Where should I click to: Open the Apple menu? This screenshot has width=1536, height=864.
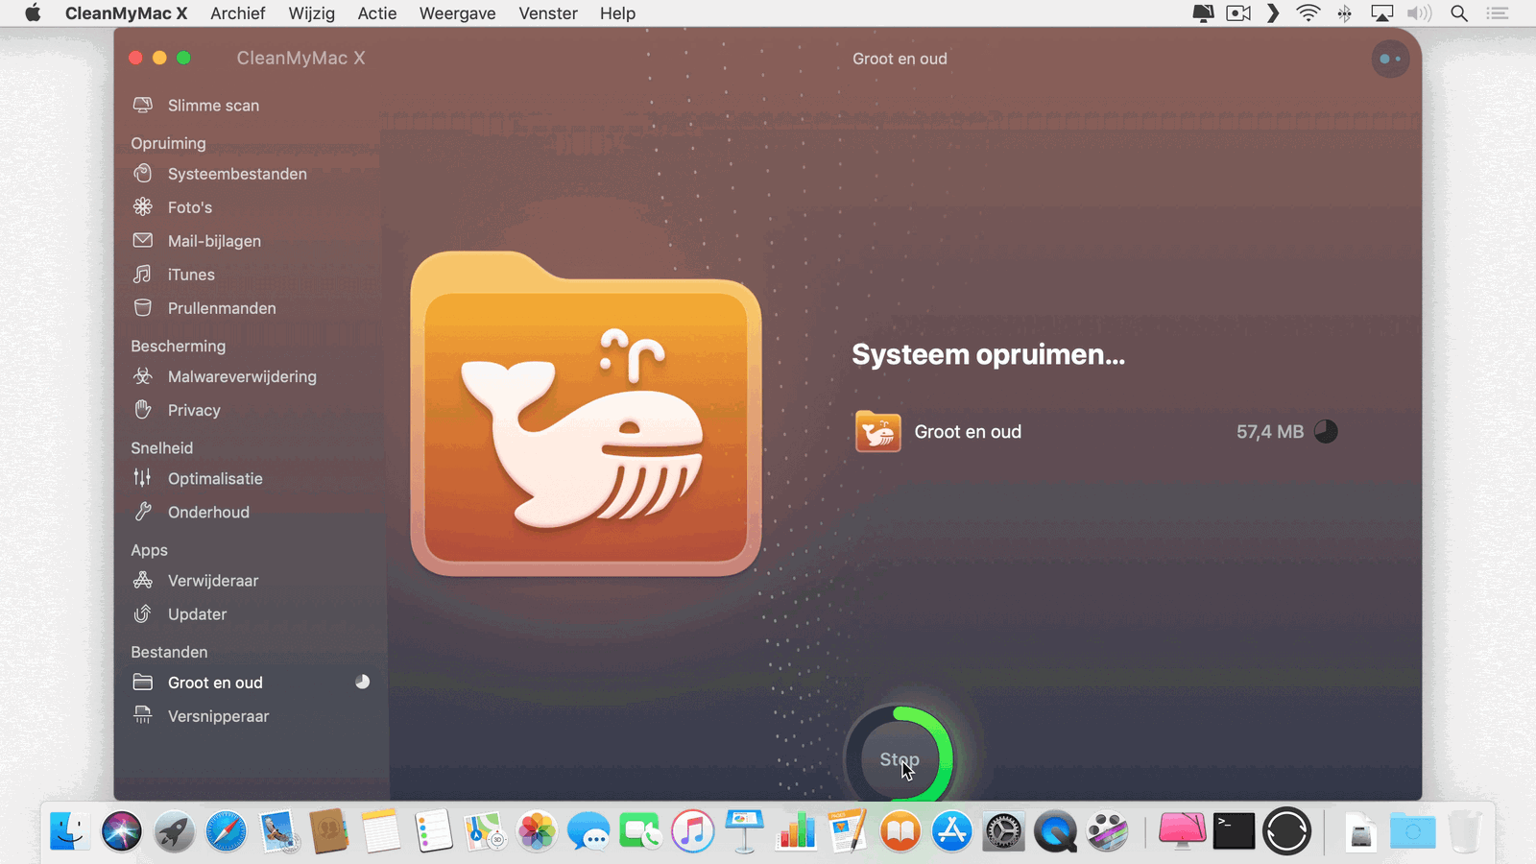(33, 13)
